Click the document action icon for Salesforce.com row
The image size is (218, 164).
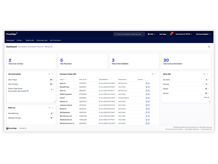click(147, 120)
